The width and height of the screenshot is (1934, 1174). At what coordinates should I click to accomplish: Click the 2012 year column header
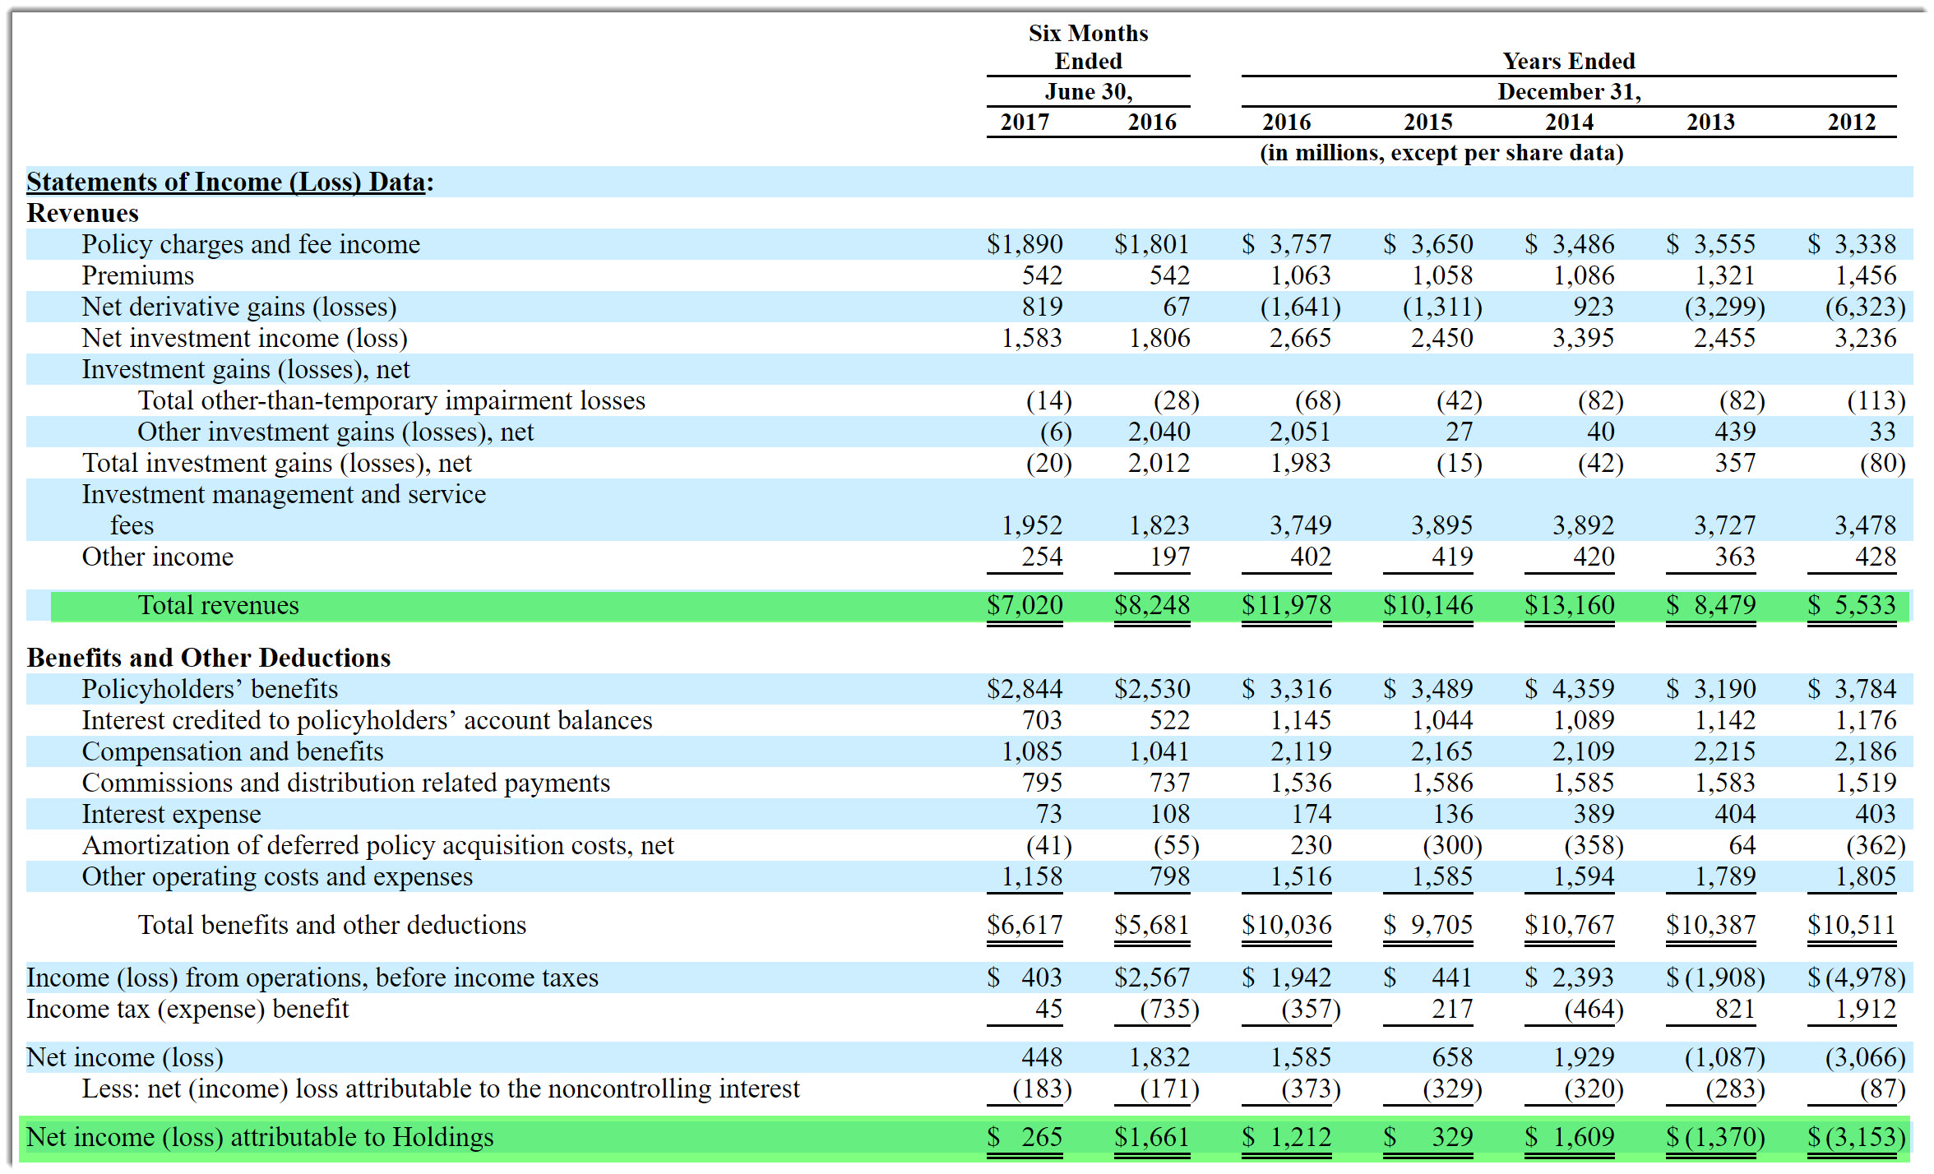tap(1851, 122)
